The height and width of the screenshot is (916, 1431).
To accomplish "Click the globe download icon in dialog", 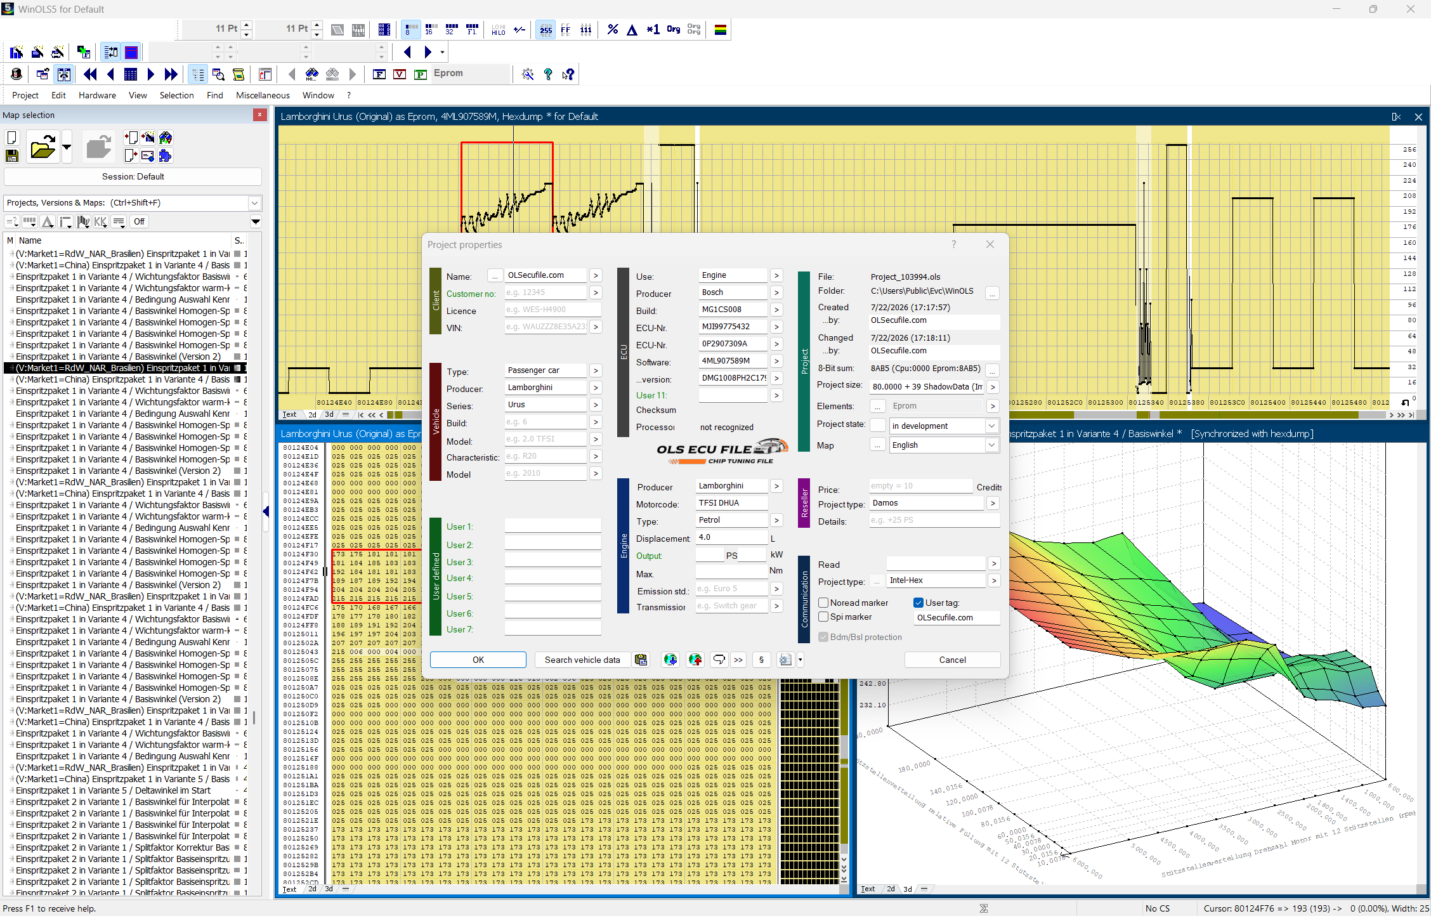I will click(670, 660).
